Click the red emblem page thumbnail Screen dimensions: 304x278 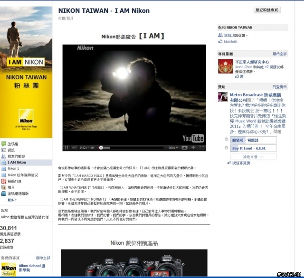click(225, 66)
